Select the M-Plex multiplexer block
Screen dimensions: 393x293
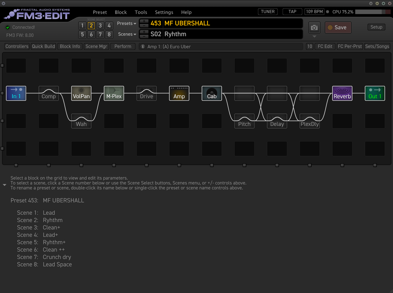point(114,93)
